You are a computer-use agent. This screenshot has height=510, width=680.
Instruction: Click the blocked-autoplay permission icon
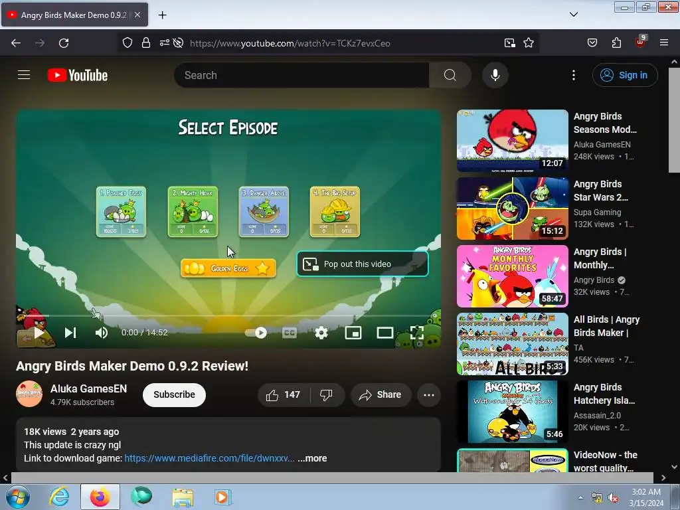[178, 43]
